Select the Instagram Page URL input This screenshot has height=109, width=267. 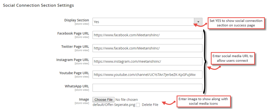click(147, 61)
